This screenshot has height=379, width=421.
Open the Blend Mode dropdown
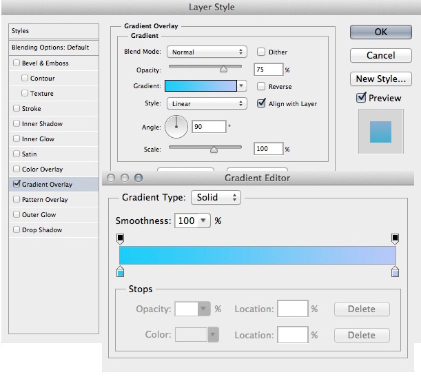pos(207,52)
